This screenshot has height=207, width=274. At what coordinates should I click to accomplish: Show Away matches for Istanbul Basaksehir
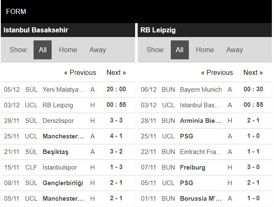97,50
